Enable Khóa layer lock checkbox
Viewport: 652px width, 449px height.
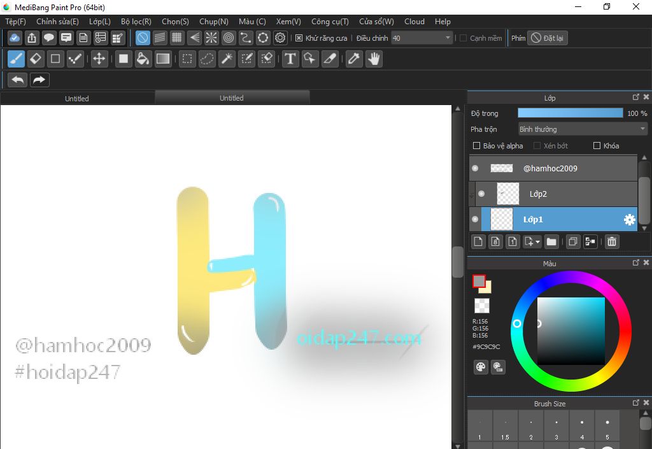click(597, 145)
